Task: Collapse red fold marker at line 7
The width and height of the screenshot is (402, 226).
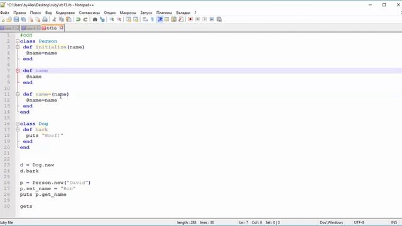Action: [x=18, y=71]
